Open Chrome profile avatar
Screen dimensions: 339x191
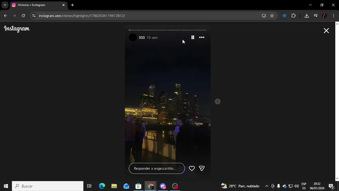point(325,16)
